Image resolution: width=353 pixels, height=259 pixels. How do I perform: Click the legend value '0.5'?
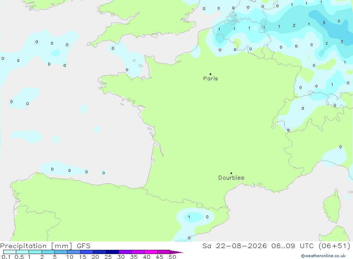(19, 257)
